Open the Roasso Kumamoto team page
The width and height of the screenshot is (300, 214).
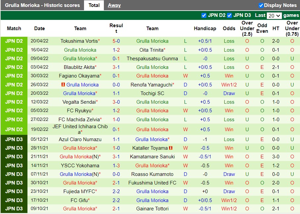pyautogui.click(x=152, y=174)
